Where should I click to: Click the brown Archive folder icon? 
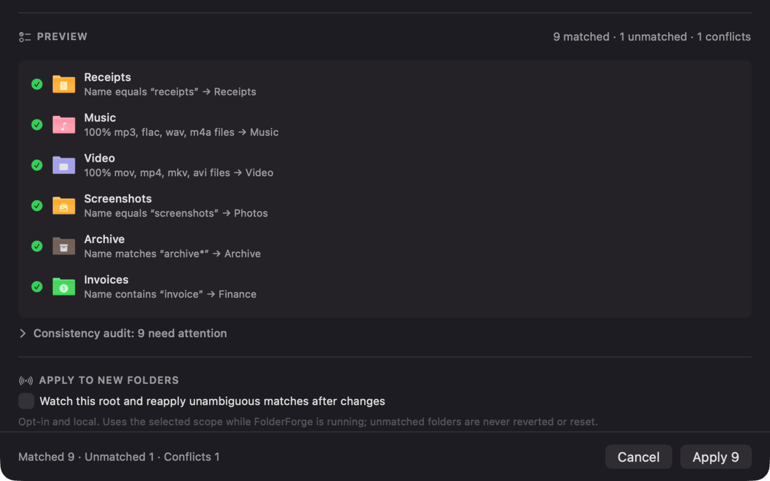point(64,246)
